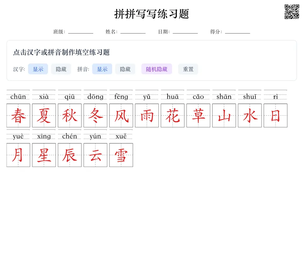Click the 班级 blank line field
The image size is (303, 266).
(80, 32)
